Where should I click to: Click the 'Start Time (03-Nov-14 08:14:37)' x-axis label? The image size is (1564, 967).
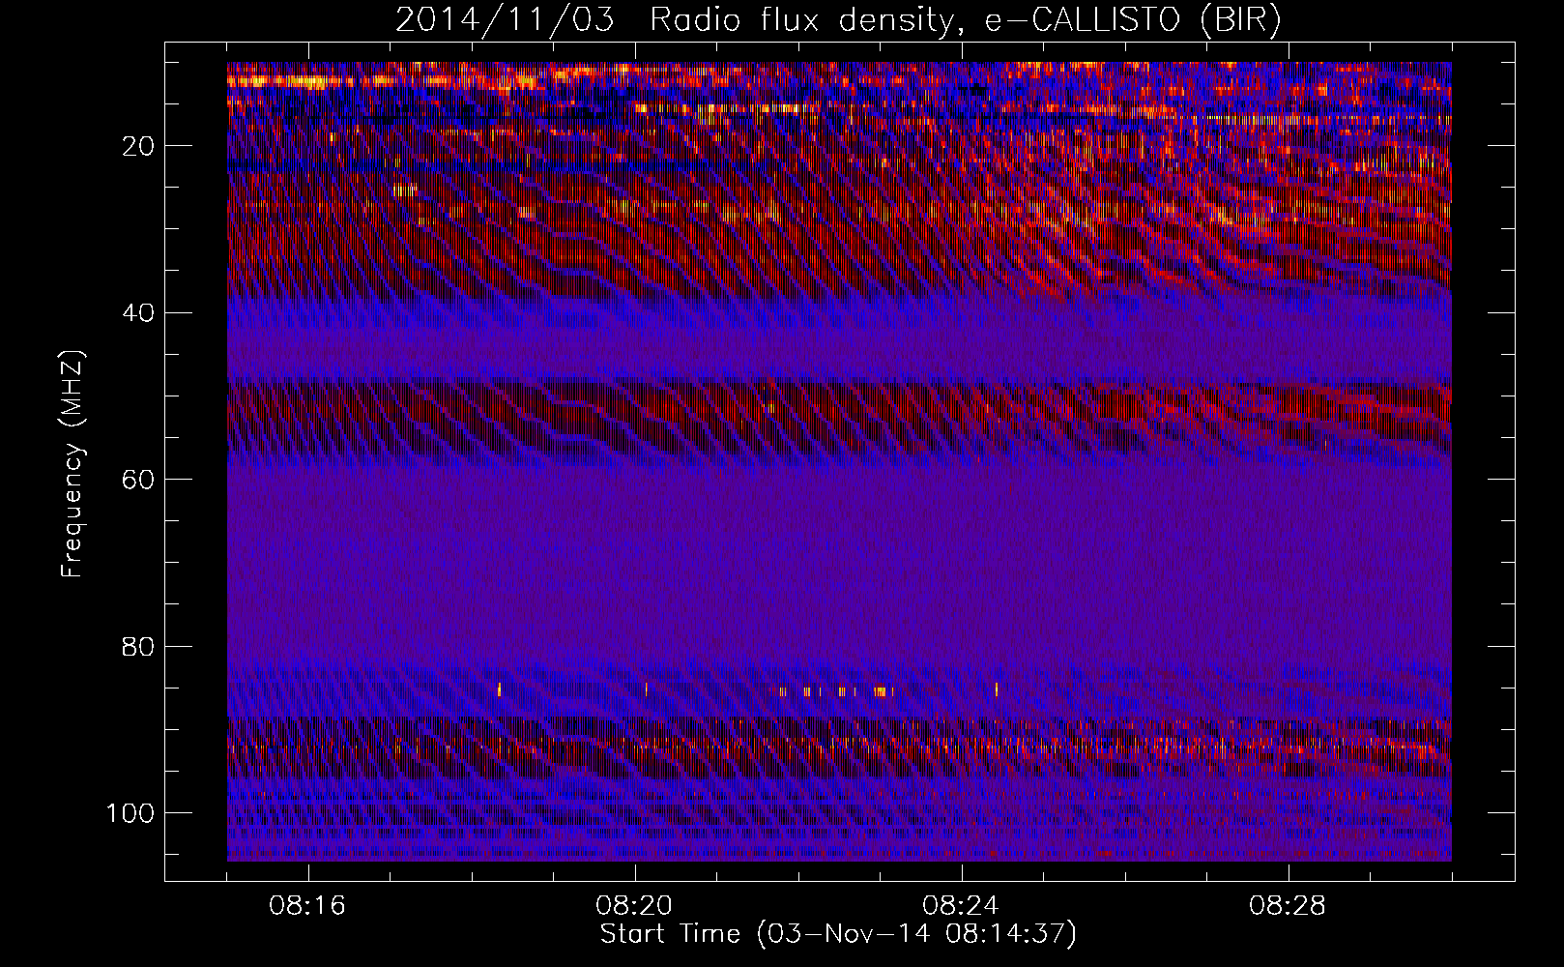click(838, 934)
